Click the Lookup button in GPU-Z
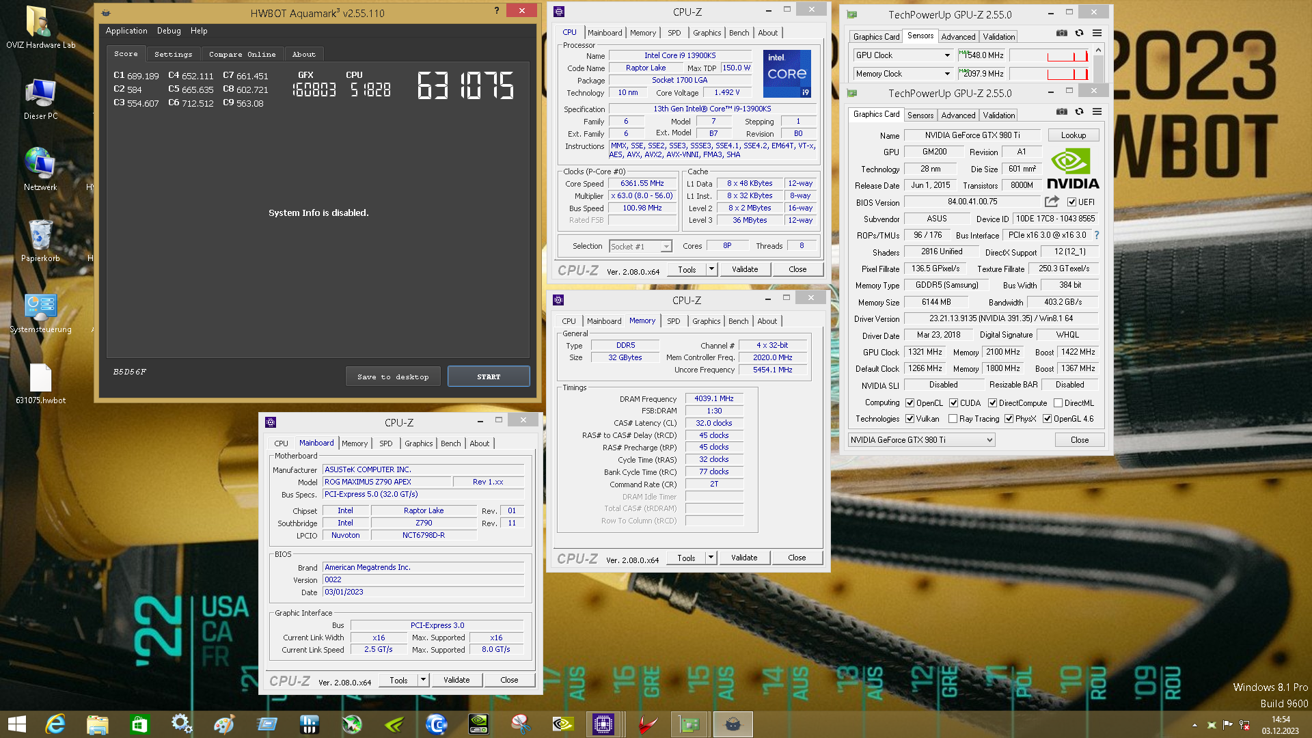The width and height of the screenshot is (1312, 738). [x=1074, y=135]
